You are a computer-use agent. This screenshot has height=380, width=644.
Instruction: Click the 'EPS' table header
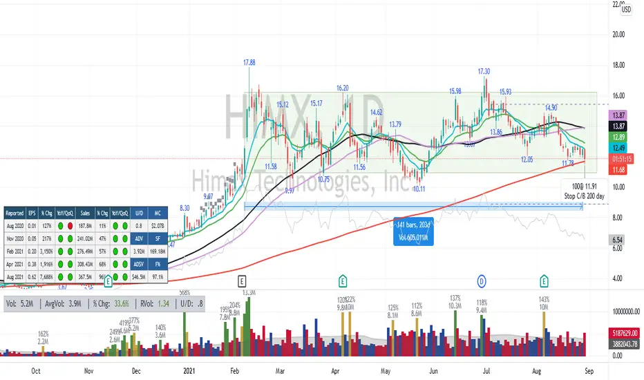tap(32, 213)
